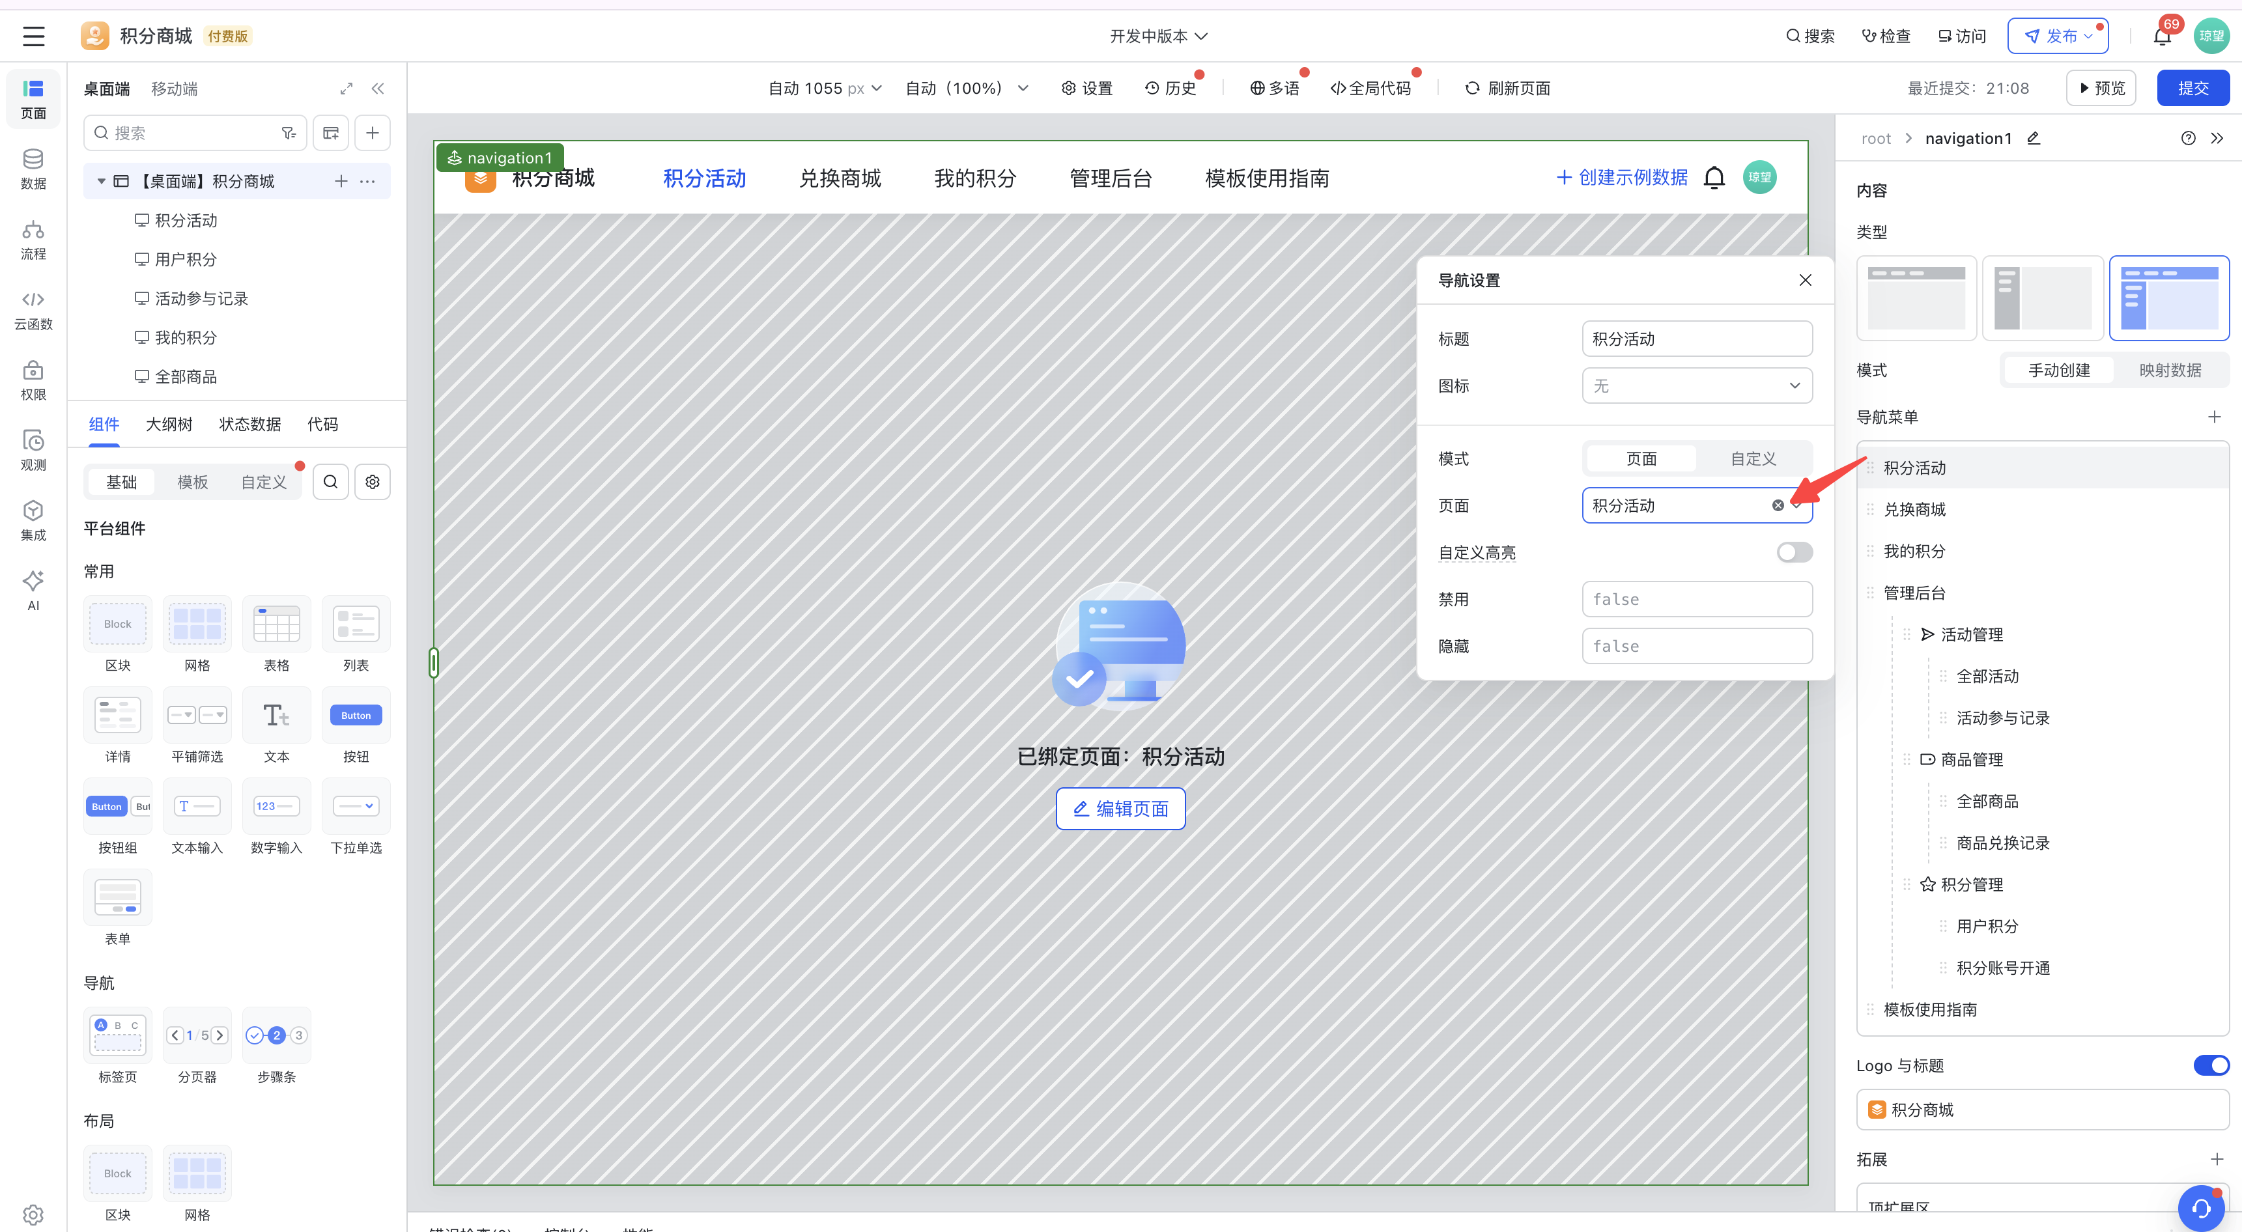Screen dimensions: 2242x1232
Task: Click the 标题 input field
Action: click(1696, 339)
